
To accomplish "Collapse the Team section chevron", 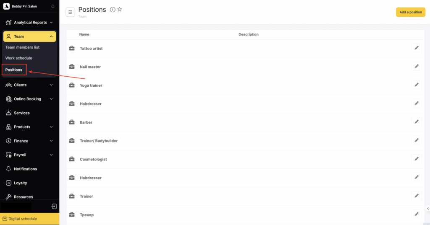I will (51, 36).
